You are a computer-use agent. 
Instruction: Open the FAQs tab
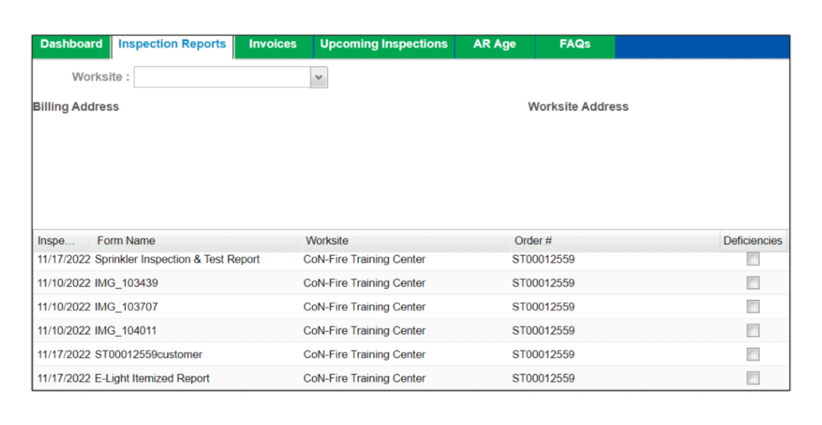575,44
